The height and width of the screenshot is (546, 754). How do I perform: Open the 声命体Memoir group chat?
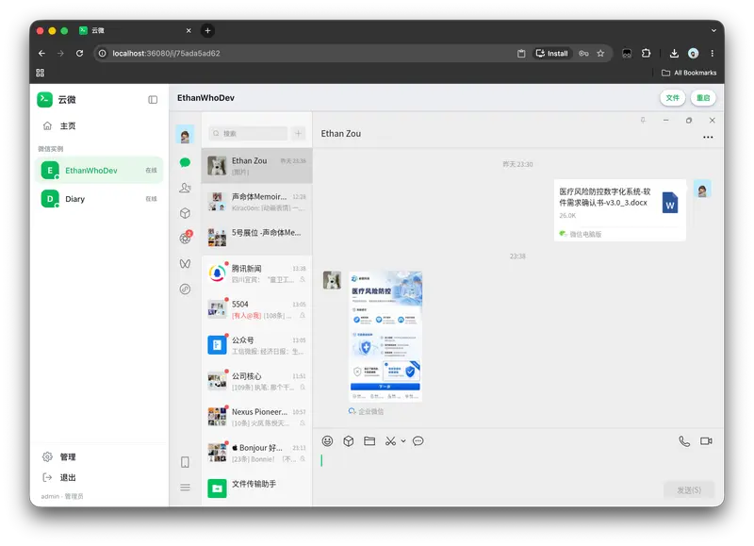[x=256, y=202]
